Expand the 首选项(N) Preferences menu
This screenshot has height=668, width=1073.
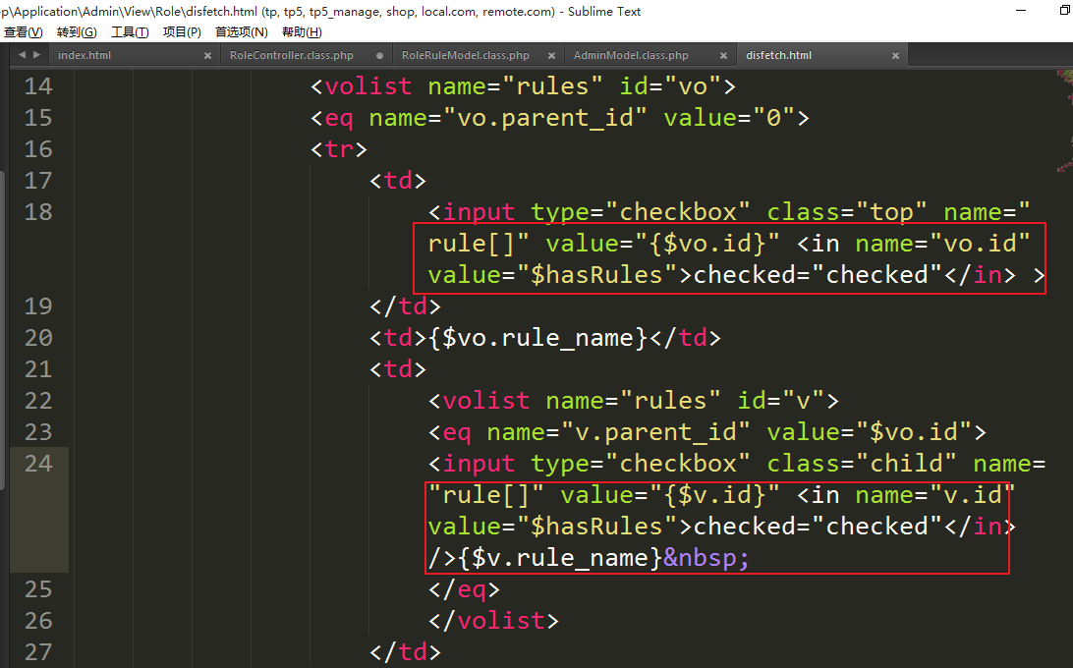[241, 32]
